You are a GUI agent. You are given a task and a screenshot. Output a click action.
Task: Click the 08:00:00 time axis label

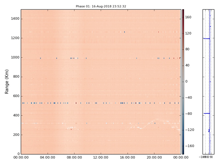[x=74, y=157]
